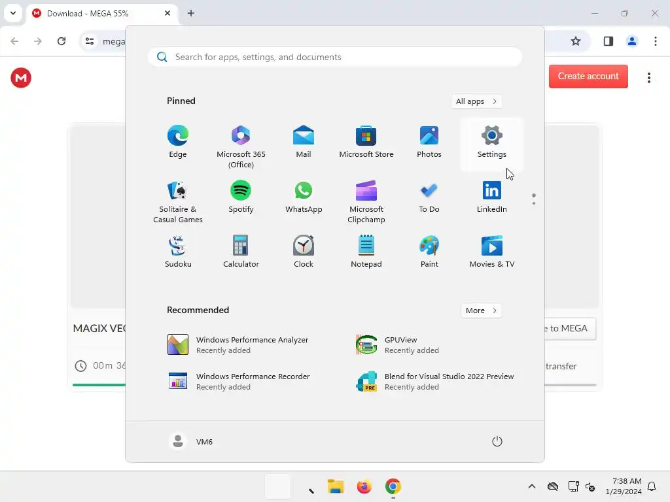Switch to Chrome on the taskbar
The width and height of the screenshot is (670, 502).
(393, 486)
